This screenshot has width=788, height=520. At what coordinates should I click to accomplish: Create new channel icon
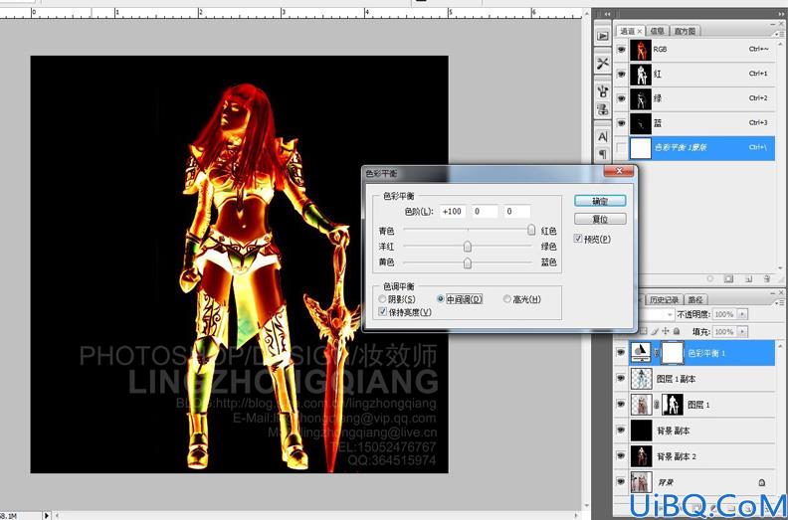click(748, 278)
